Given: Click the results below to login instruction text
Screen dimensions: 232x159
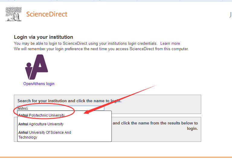Looking at the screenshot, I should (155, 126).
